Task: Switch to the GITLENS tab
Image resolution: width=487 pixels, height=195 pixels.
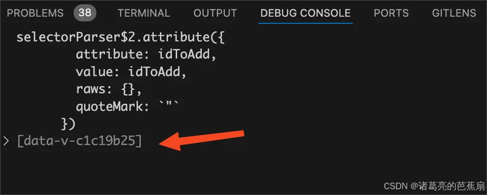Action: (x=454, y=13)
